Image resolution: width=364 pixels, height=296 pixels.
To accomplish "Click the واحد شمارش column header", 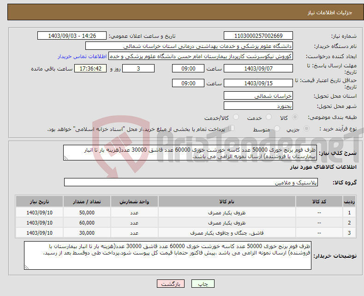I will 134,201.
